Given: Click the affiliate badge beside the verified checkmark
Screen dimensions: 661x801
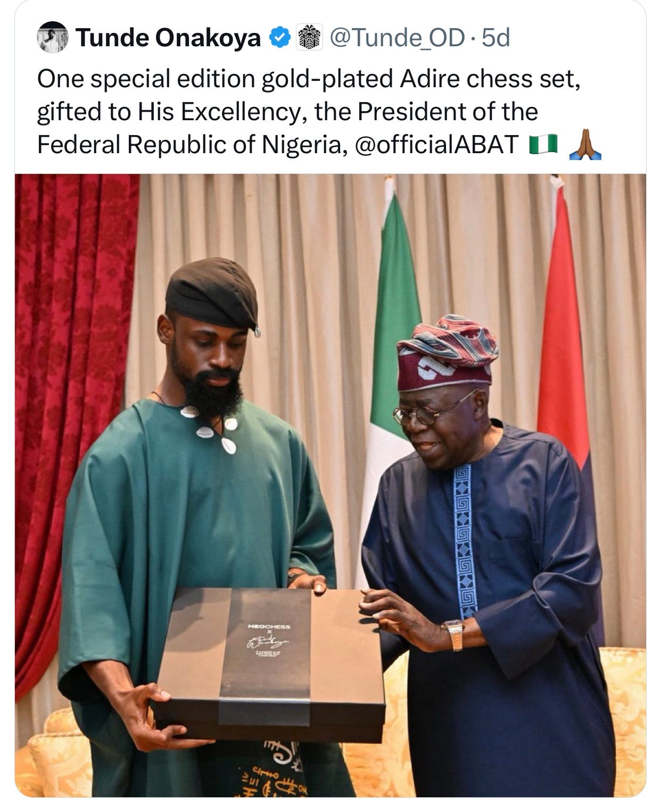Looking at the screenshot, I should pos(309,38).
